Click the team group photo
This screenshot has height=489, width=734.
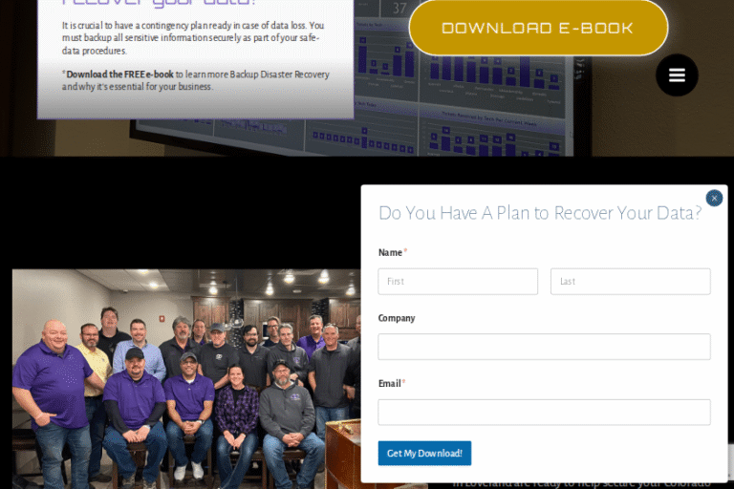182,382
